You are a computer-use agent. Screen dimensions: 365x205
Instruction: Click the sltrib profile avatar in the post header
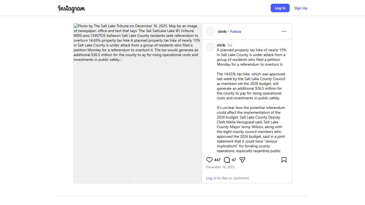[x=211, y=31]
